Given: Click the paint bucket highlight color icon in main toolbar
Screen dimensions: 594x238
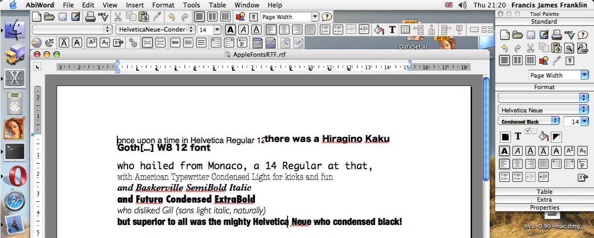Looking at the screenshot, I should click(379, 29).
